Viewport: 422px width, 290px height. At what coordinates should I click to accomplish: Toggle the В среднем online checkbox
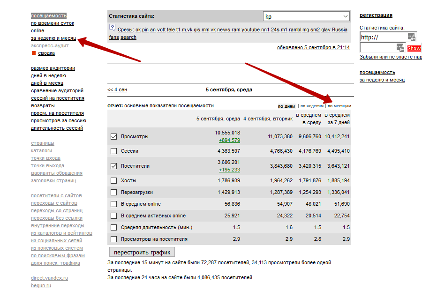(x=113, y=204)
